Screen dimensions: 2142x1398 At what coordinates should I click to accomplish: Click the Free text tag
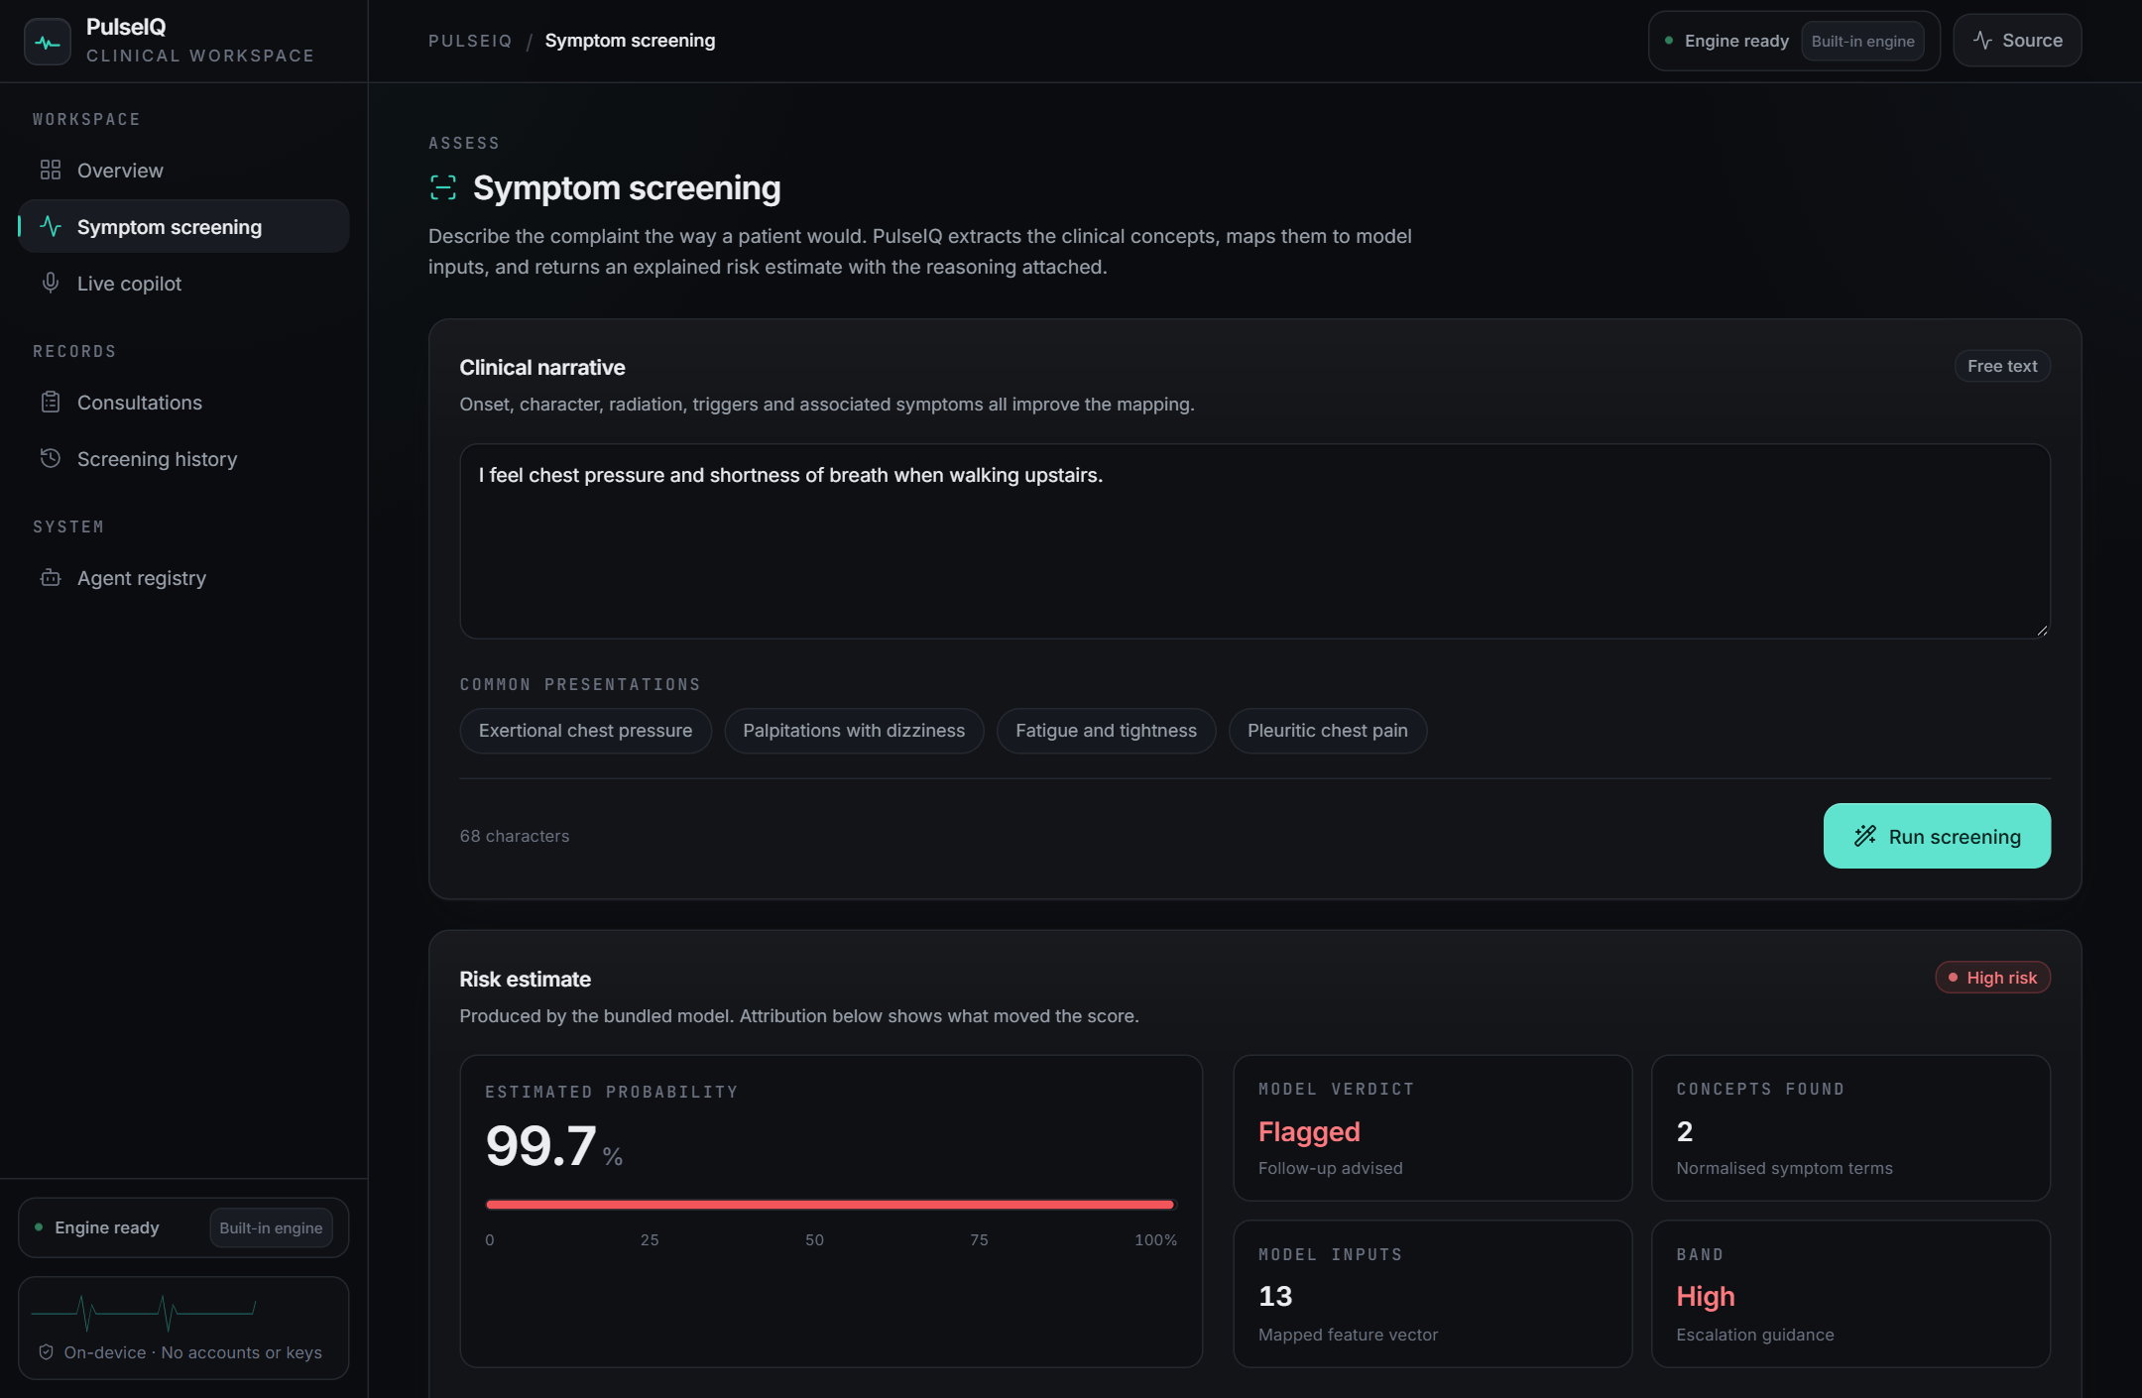tap(2002, 366)
